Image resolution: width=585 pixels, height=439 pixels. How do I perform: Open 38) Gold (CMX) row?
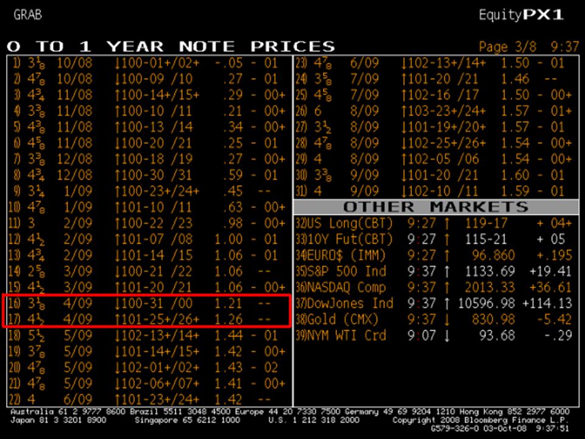(x=436, y=319)
